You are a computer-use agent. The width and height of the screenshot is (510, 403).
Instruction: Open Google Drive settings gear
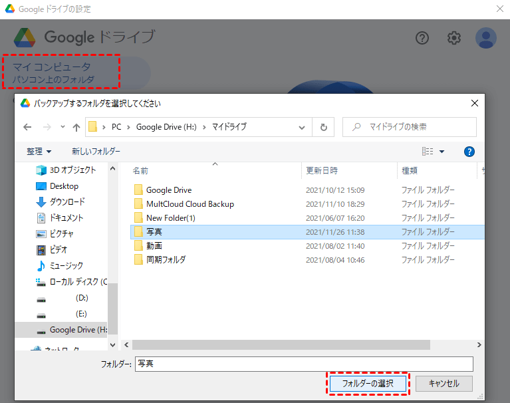point(453,38)
